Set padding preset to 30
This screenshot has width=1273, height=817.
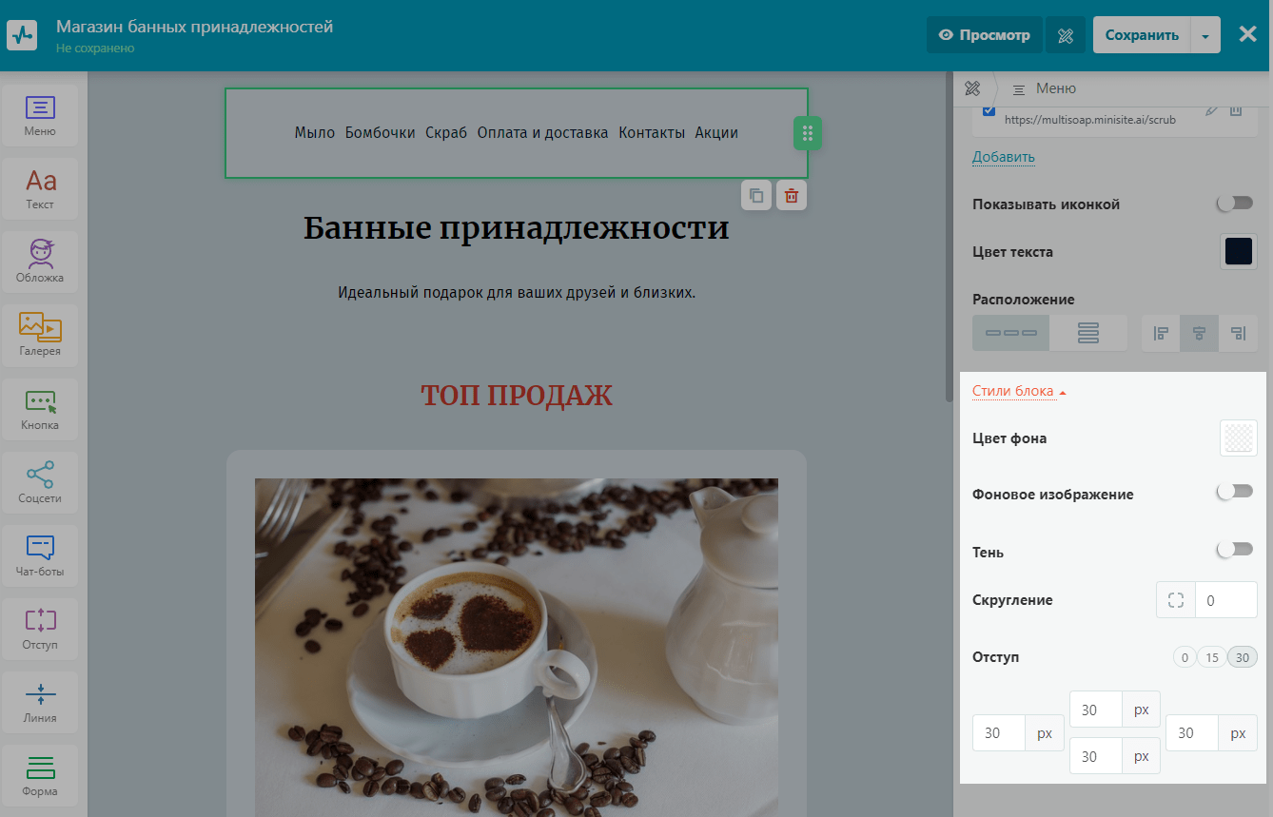[1243, 657]
